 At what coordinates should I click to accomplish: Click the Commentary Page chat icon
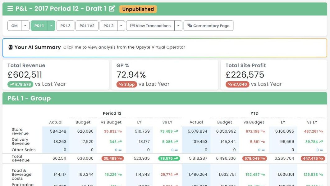(190, 26)
